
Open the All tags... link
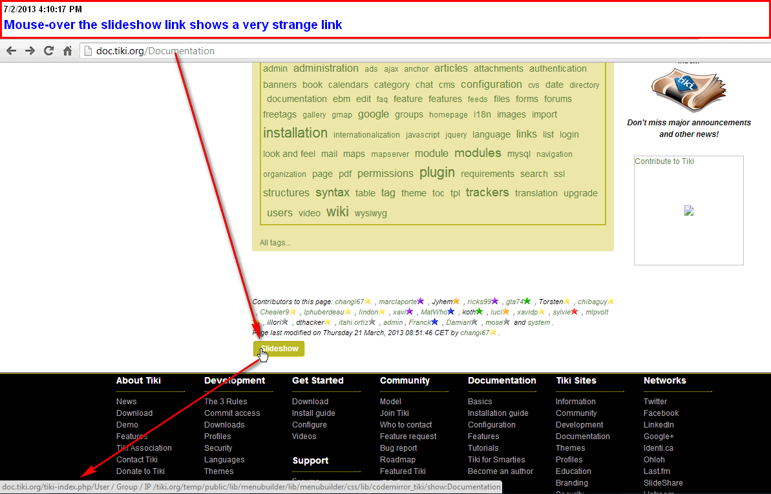(x=275, y=242)
